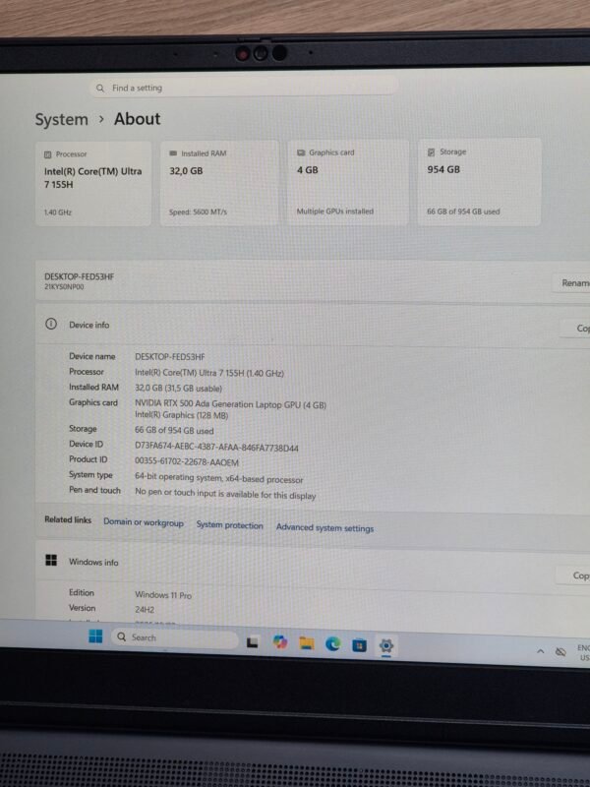Click the Find a setting search field
Viewport: 590px width, 787px height.
(244, 88)
